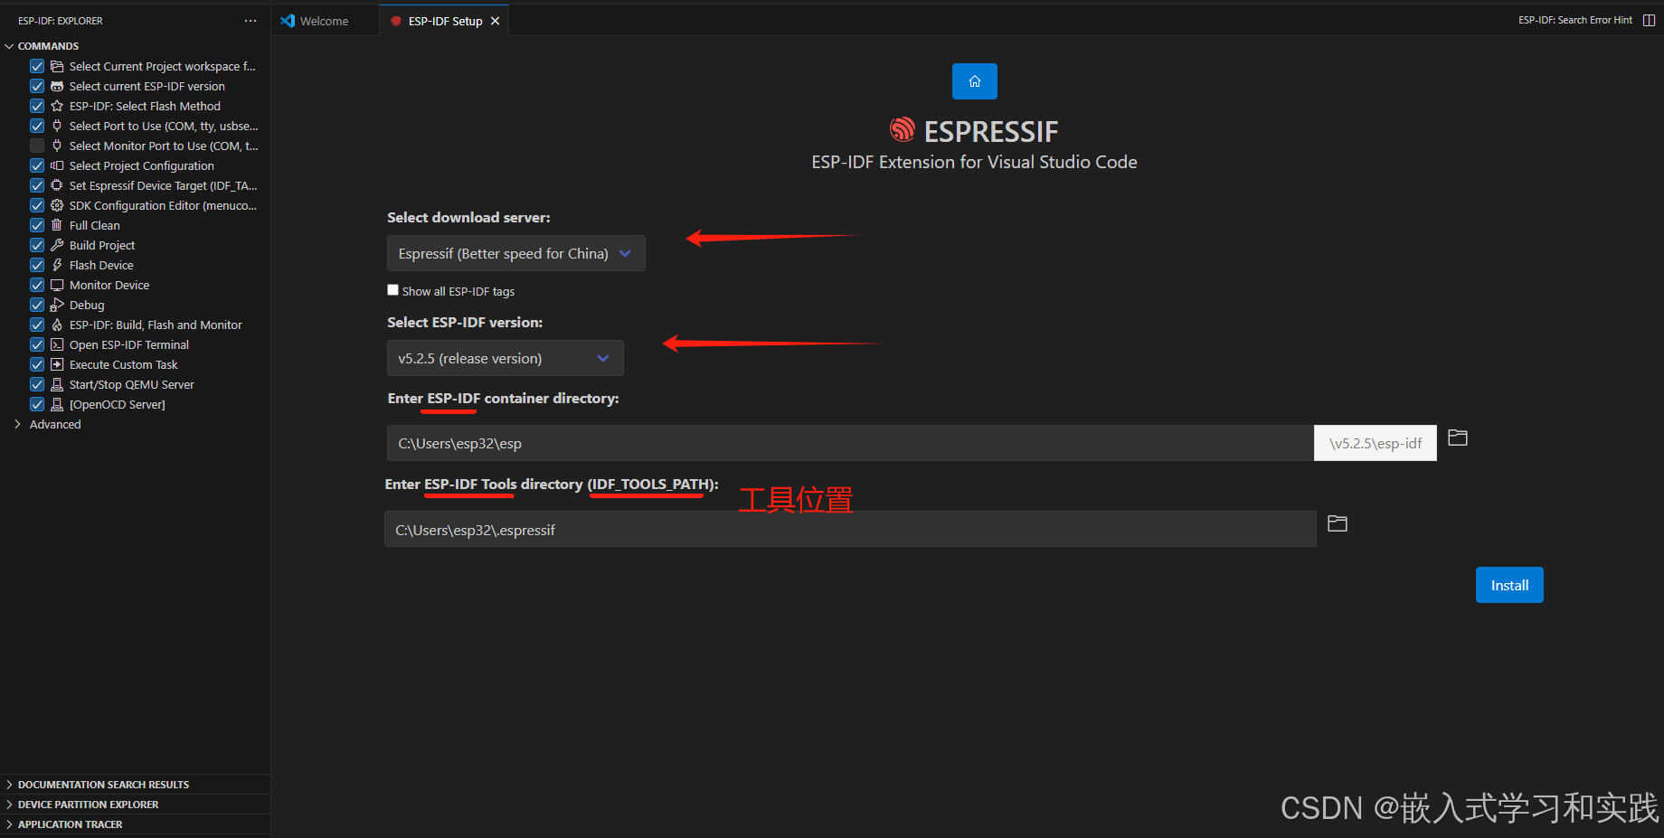Click the Espressif logo on the ESP-IDF Setup tab

click(395, 21)
